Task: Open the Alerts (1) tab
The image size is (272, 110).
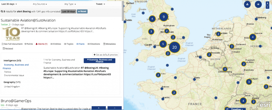Action: [x=41, y=44]
